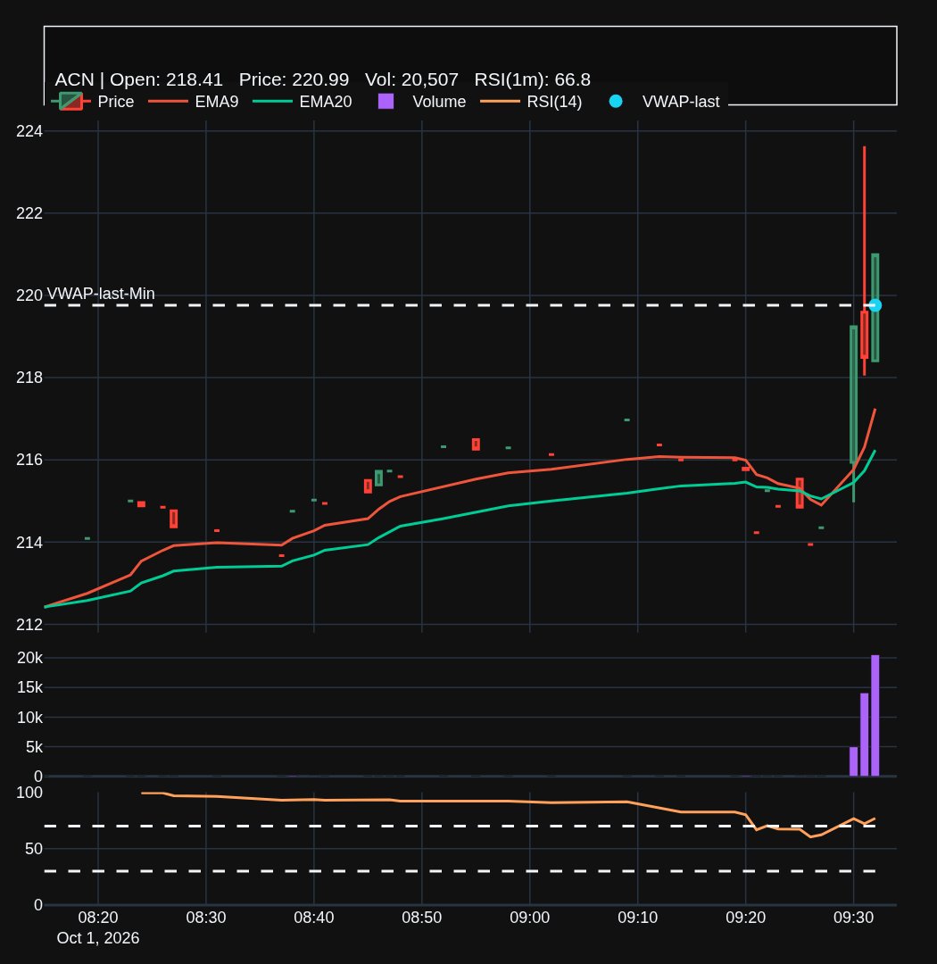Viewport: 937px width, 964px height.
Task: Click the 09:10 time axis label
Action: [x=637, y=918]
